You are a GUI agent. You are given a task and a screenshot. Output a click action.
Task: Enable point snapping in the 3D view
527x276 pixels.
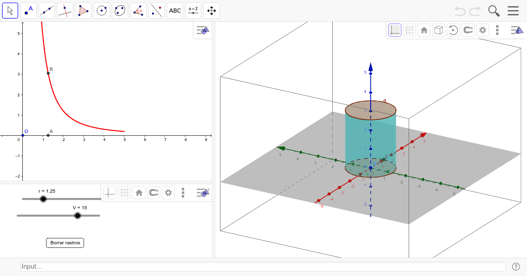468,30
